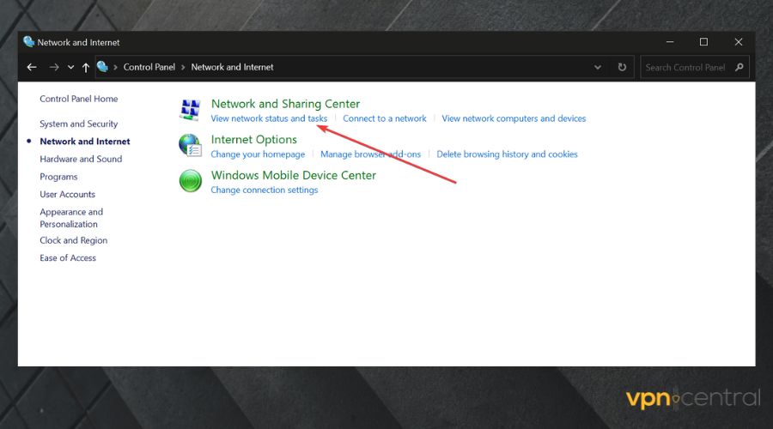Go up one level with up arrow

pos(86,67)
